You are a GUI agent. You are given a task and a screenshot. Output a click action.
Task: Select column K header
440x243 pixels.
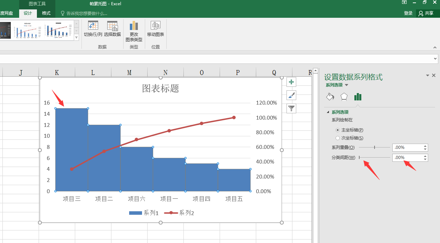point(57,72)
